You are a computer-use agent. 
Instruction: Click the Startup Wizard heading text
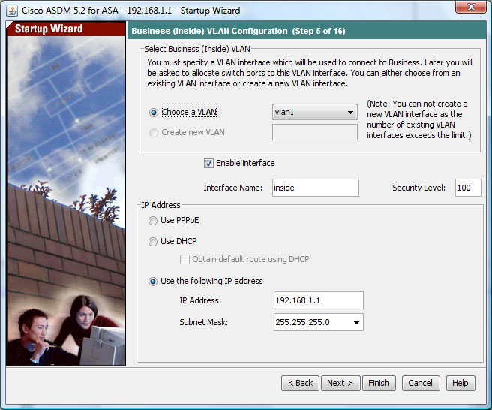pos(49,29)
